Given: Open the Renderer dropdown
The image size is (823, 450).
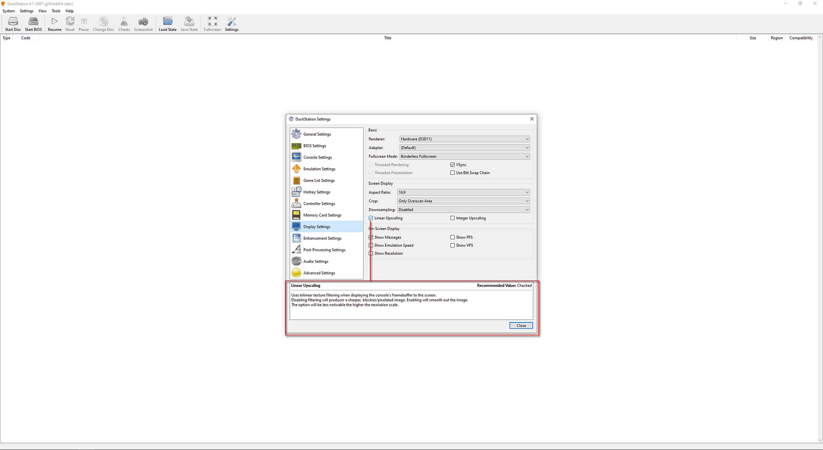Looking at the screenshot, I should pyautogui.click(x=464, y=139).
